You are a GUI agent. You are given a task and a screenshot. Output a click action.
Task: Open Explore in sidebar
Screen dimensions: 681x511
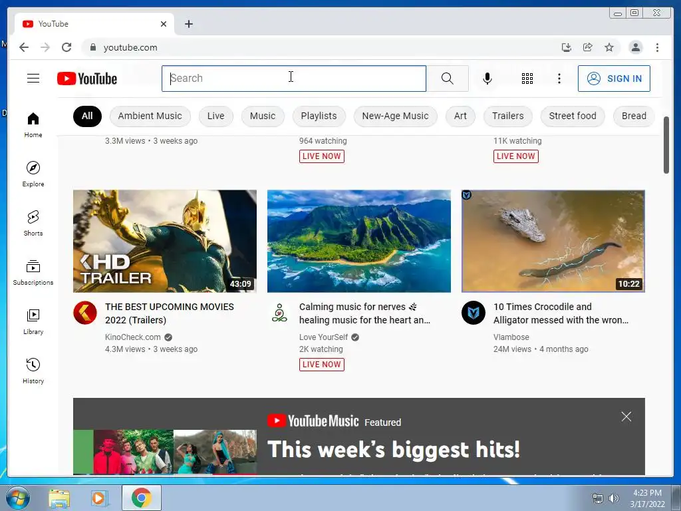click(33, 174)
